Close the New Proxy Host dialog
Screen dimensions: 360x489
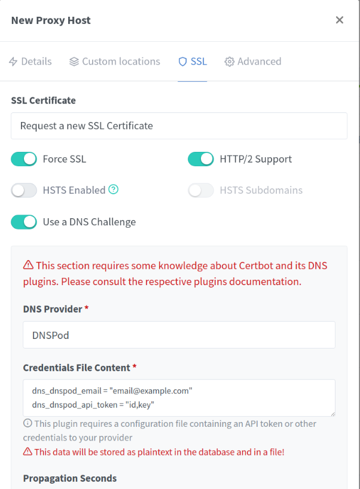tap(340, 20)
